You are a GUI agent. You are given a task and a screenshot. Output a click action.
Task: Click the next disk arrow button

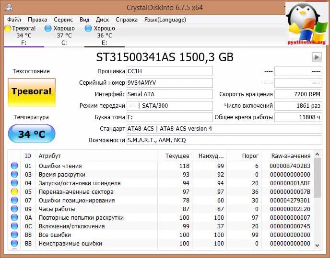coord(316,57)
